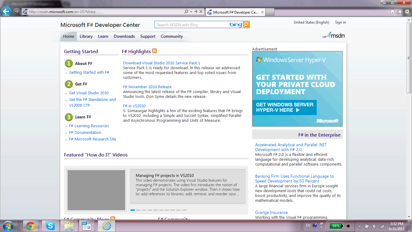
Task: Select the last carousel indicator dot
Action: coord(184,210)
